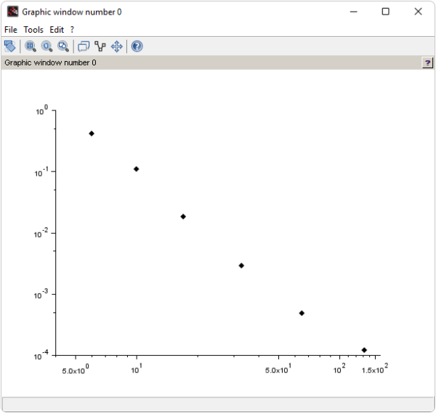
Task: Click data point between 10^-2 and 10^-3
Action: (x=241, y=266)
